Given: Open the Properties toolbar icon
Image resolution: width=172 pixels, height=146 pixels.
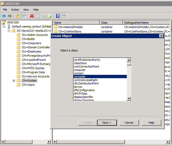Looking at the screenshot, I should 38,16.
